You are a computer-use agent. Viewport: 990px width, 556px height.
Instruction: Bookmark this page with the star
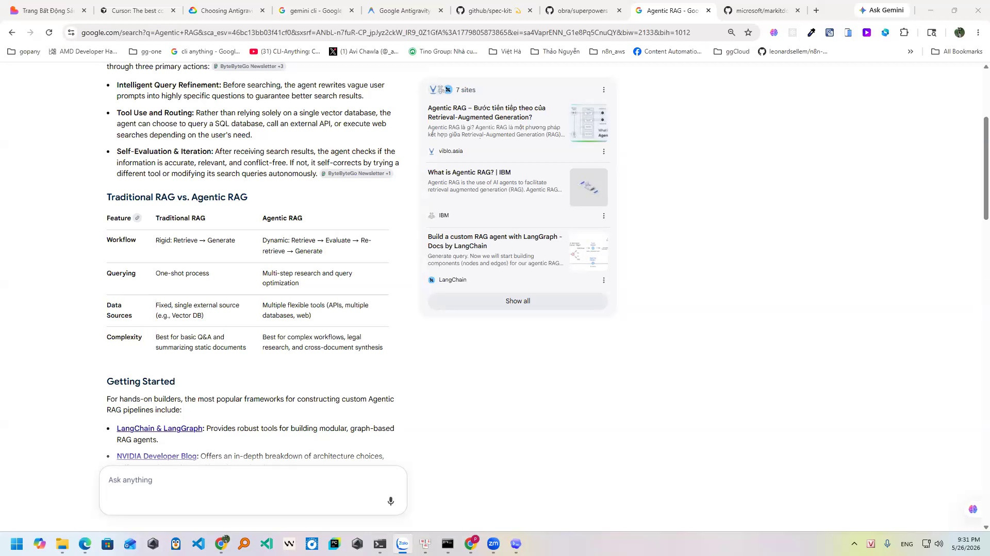pos(748,32)
